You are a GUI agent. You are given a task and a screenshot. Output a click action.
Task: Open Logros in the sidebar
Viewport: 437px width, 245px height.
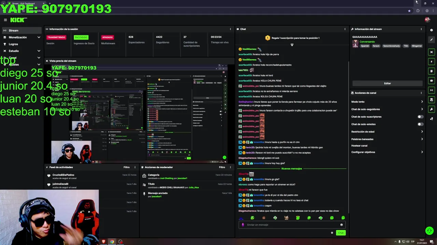click(x=22, y=44)
